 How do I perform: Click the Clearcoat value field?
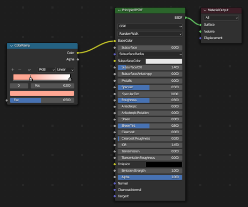(150, 132)
